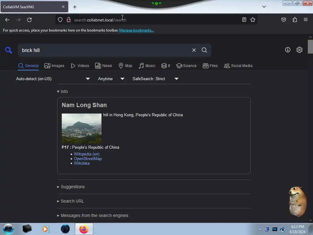
Task: Clear the search query with X
Action: coord(194,50)
